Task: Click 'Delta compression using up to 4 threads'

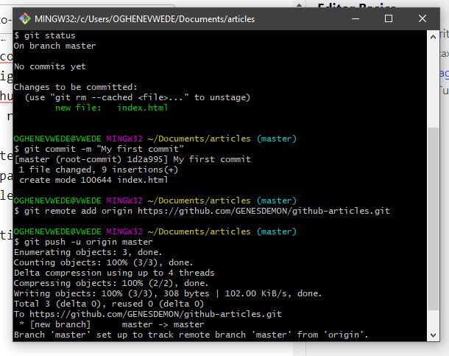Action: [x=114, y=273]
